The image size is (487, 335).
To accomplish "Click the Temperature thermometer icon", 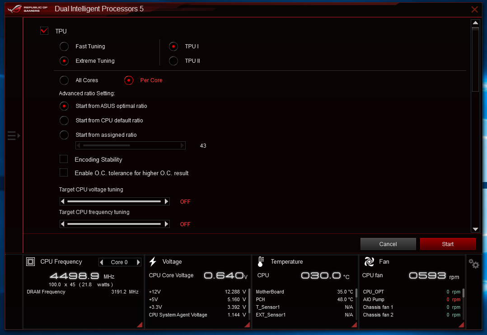I will pos(261,262).
